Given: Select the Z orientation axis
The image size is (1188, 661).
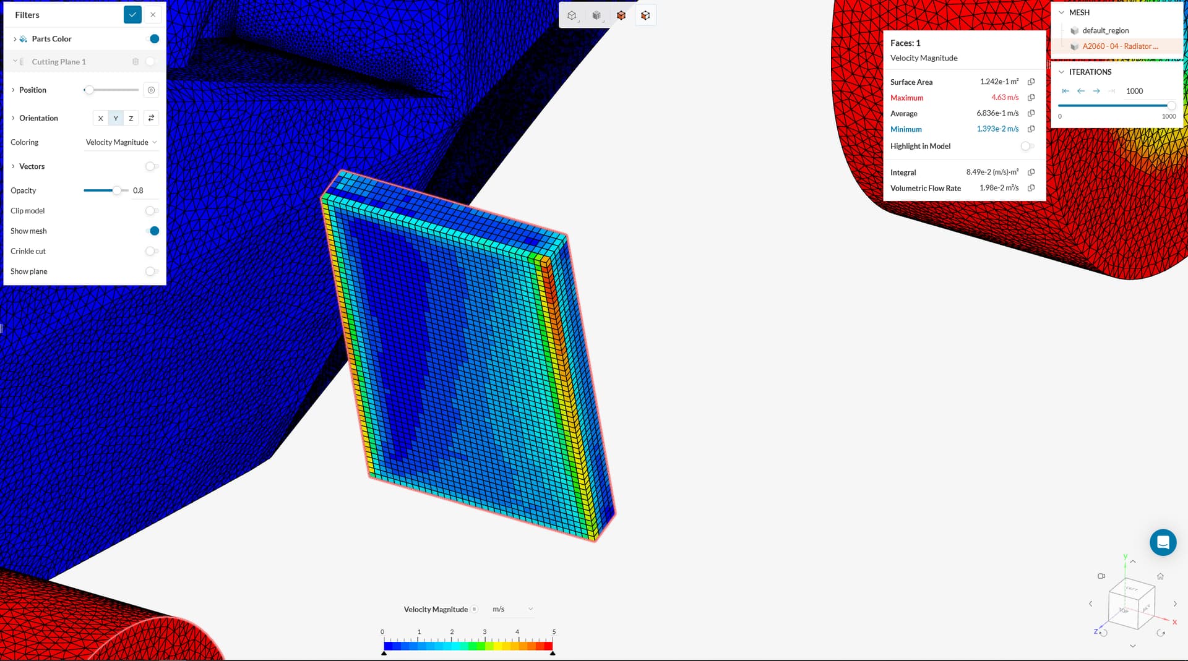Looking at the screenshot, I should (x=131, y=118).
